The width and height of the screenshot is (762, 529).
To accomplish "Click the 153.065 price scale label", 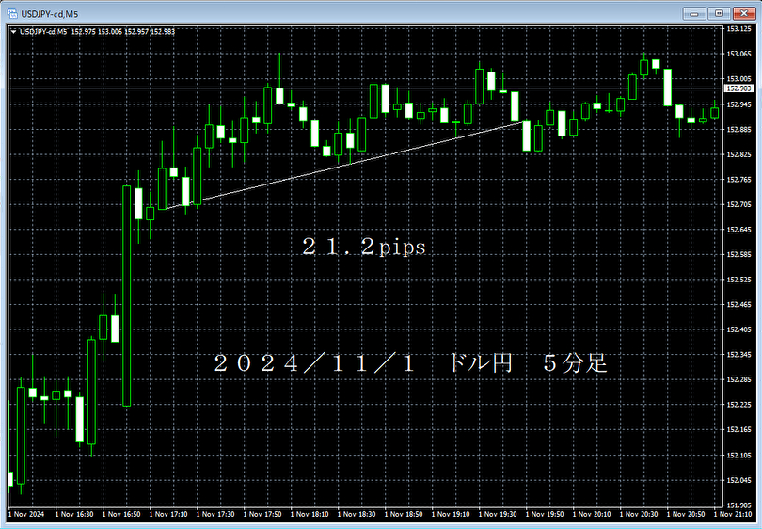I will (738, 54).
